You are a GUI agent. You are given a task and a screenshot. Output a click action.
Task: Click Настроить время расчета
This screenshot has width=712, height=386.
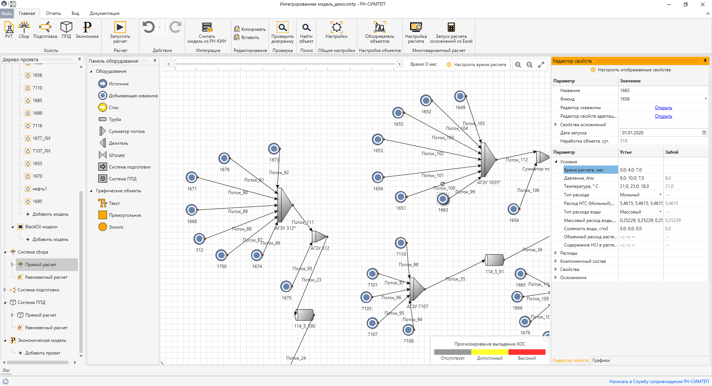coord(476,65)
